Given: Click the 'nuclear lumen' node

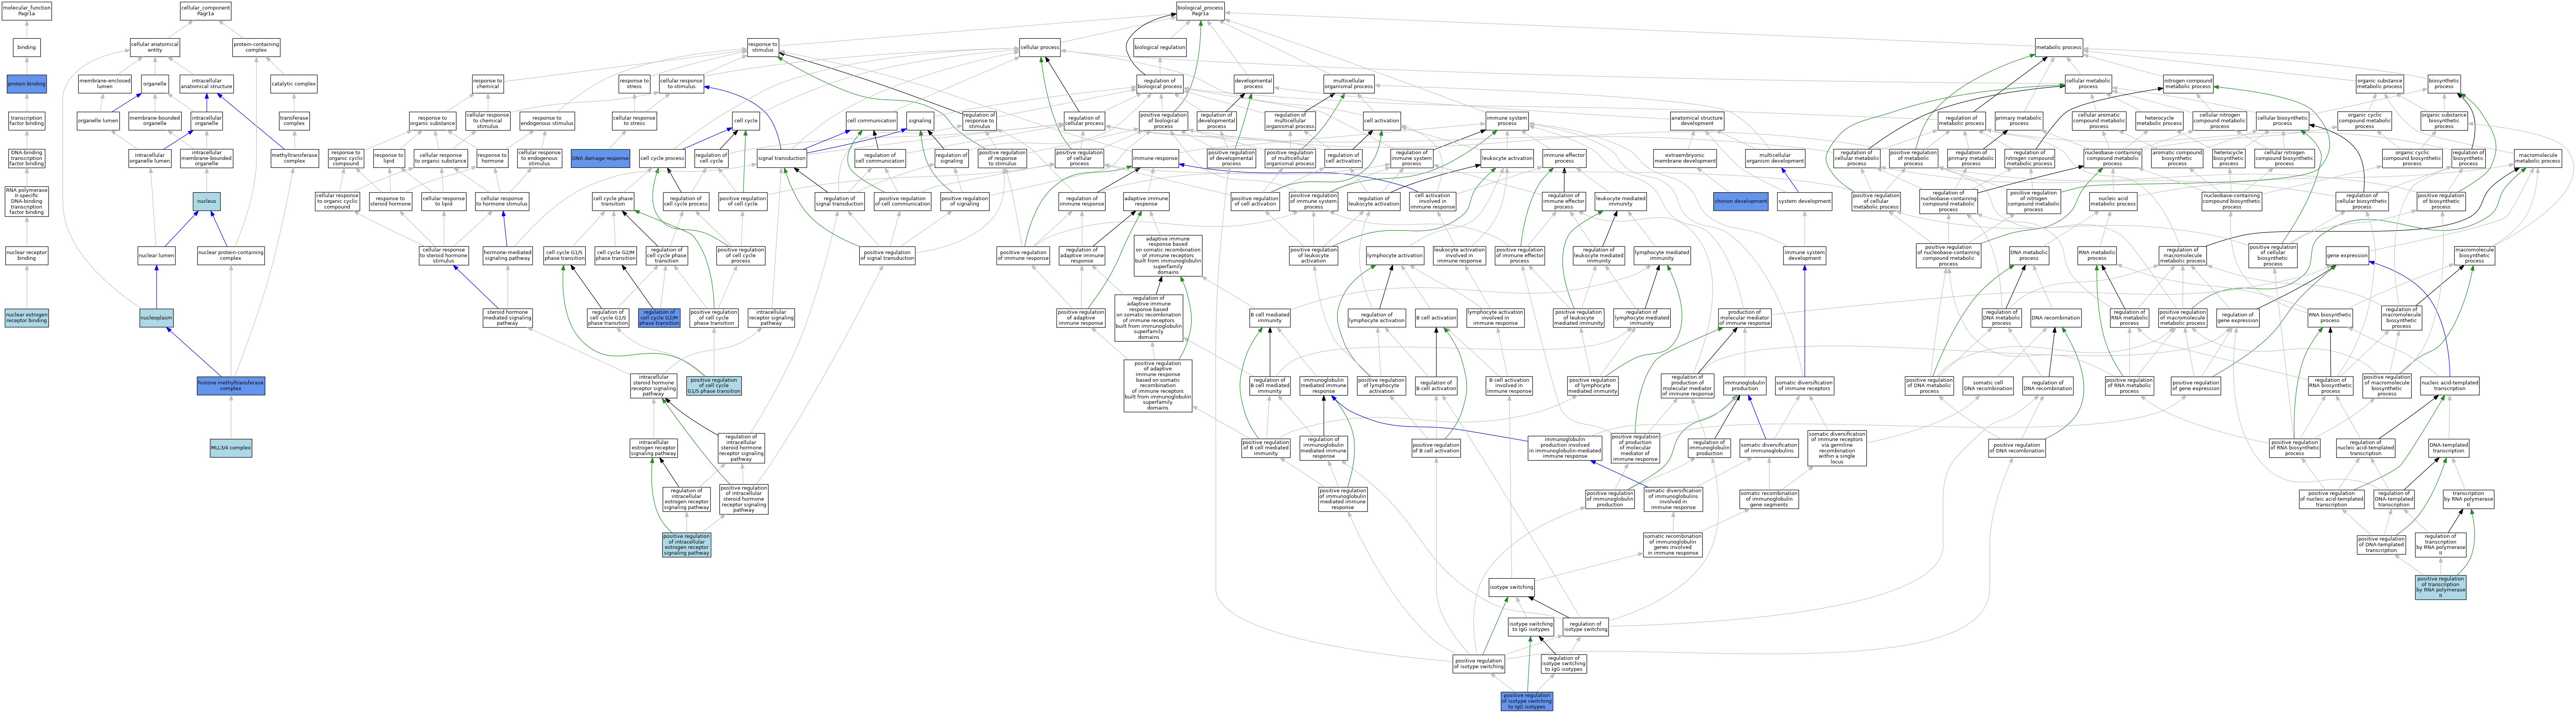Looking at the screenshot, I should pyautogui.click(x=156, y=256).
